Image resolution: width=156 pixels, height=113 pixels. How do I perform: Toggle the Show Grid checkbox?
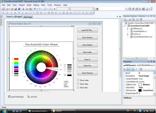[x=78, y=88]
